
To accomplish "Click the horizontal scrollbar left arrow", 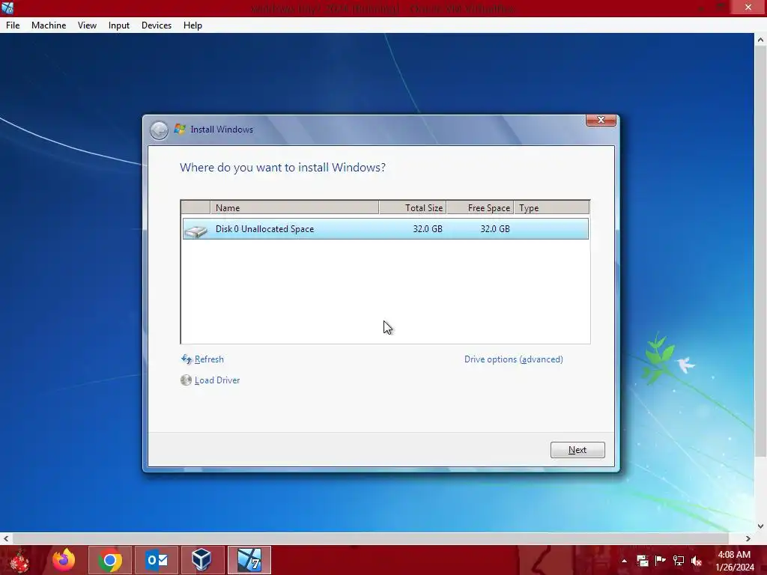I will pos(6,538).
